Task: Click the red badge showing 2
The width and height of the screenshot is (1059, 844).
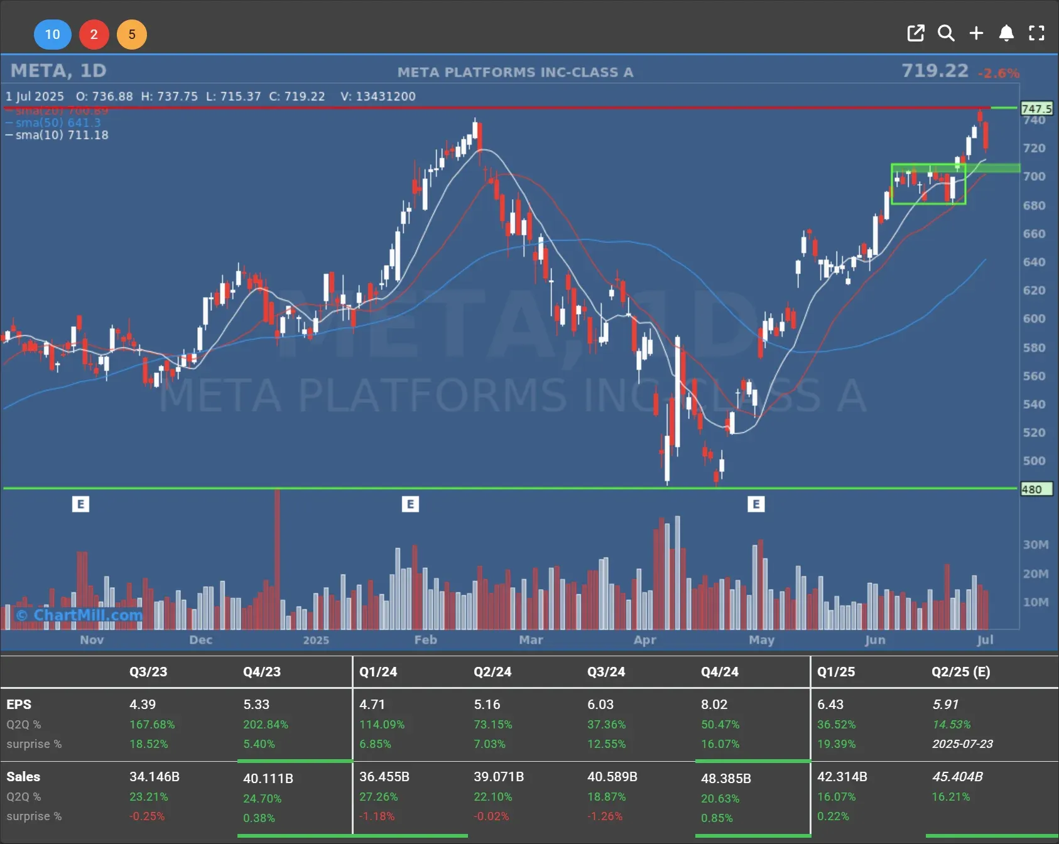Action: 94,34
